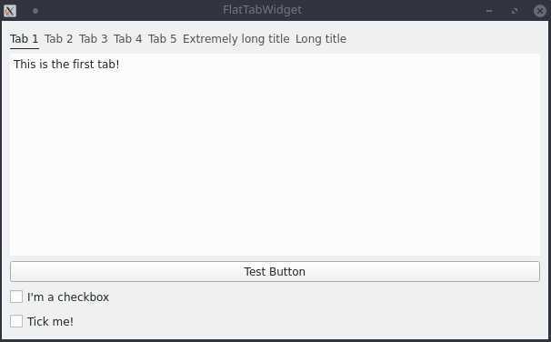
Task: Switch to the Extremely long title tab
Action: 236,39
